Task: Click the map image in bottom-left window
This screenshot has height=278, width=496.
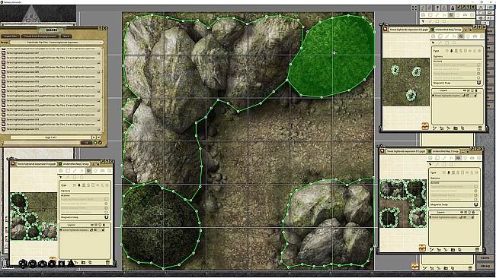Action: click(34, 217)
